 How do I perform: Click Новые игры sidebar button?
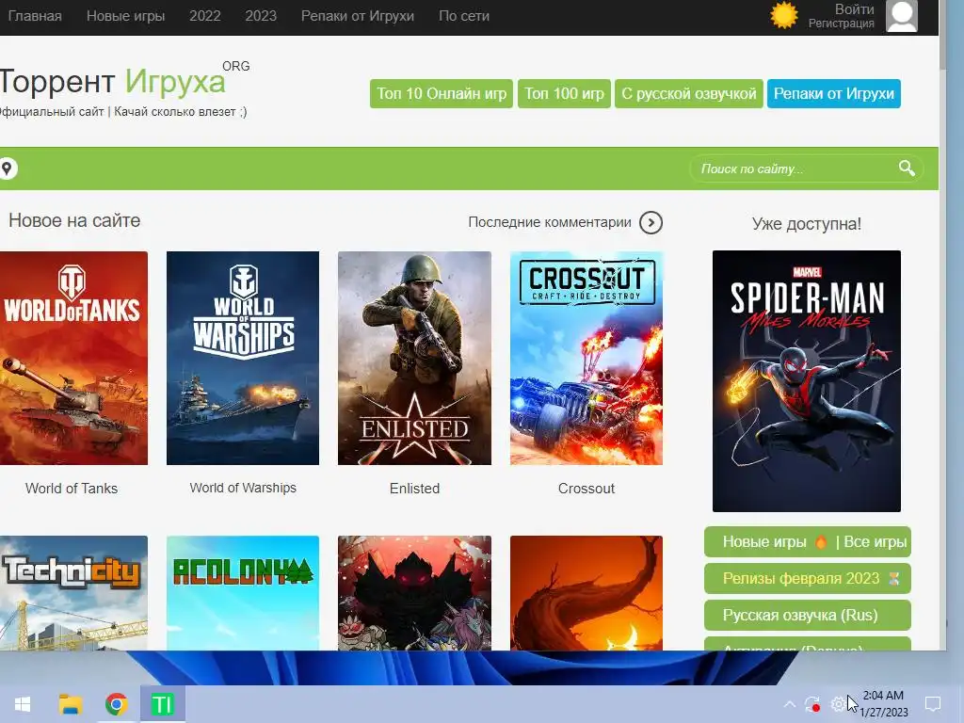point(764,541)
